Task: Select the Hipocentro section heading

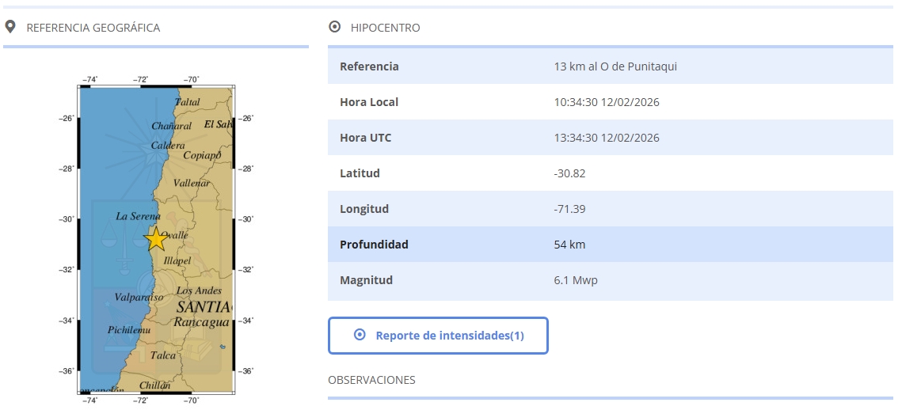Action: click(385, 28)
